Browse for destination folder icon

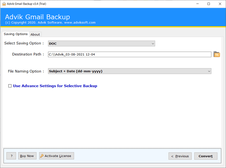pos(217,54)
